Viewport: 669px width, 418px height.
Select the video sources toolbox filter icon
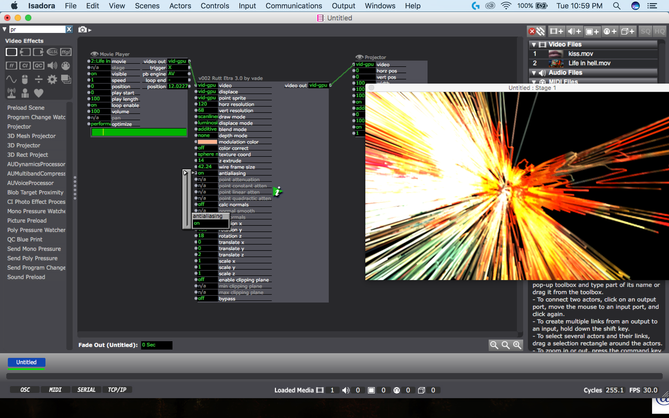point(25,52)
